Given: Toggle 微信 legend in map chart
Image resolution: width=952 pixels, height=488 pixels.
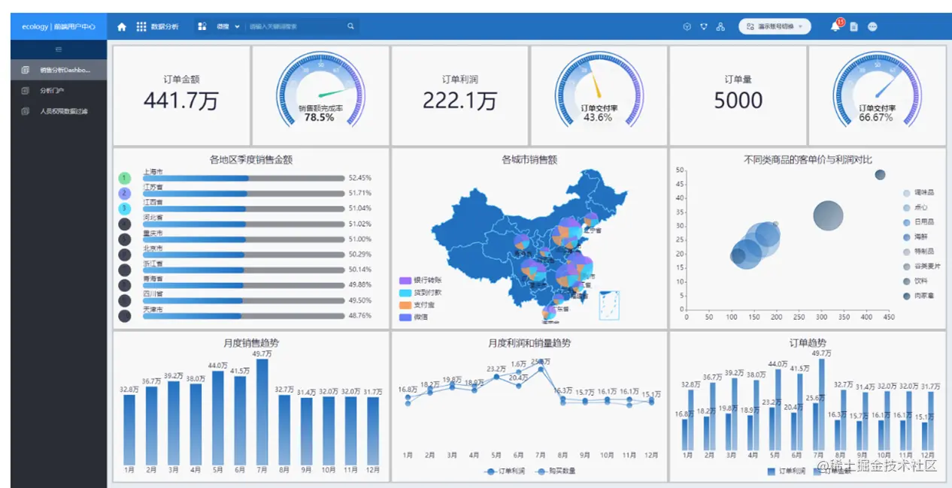Looking at the screenshot, I should [x=414, y=318].
